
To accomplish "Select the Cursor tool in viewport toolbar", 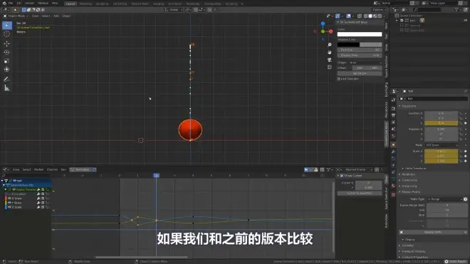I will pyautogui.click(x=6, y=34).
